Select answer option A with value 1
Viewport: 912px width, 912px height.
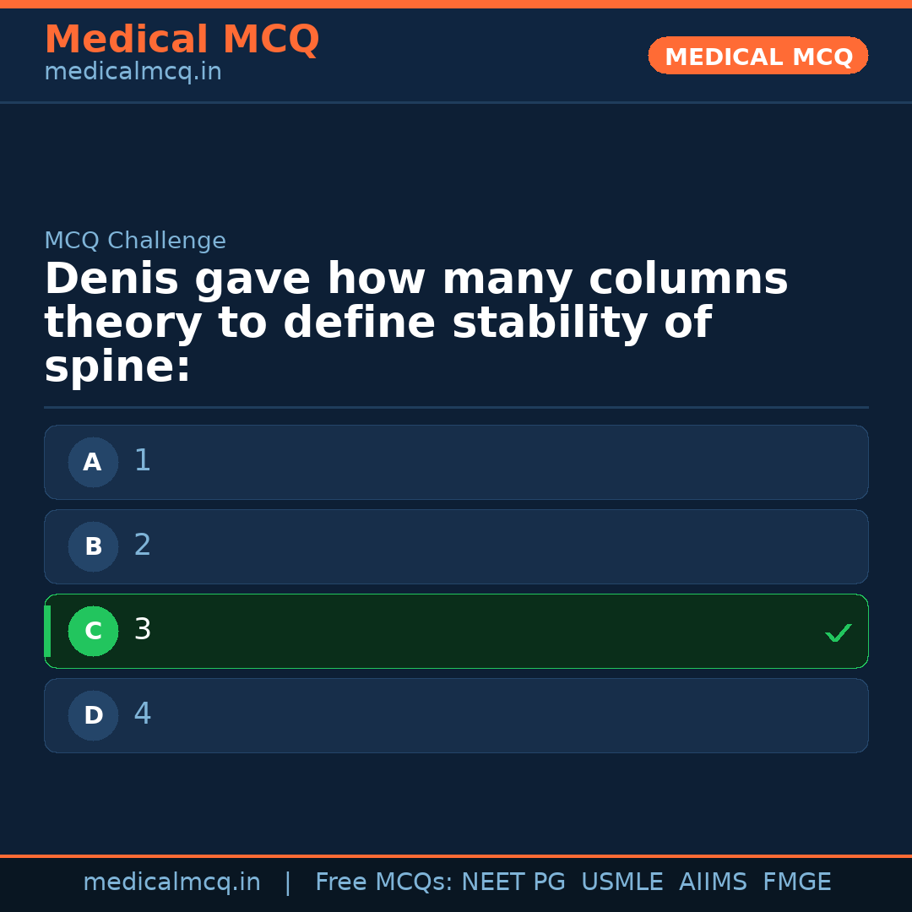(456, 462)
